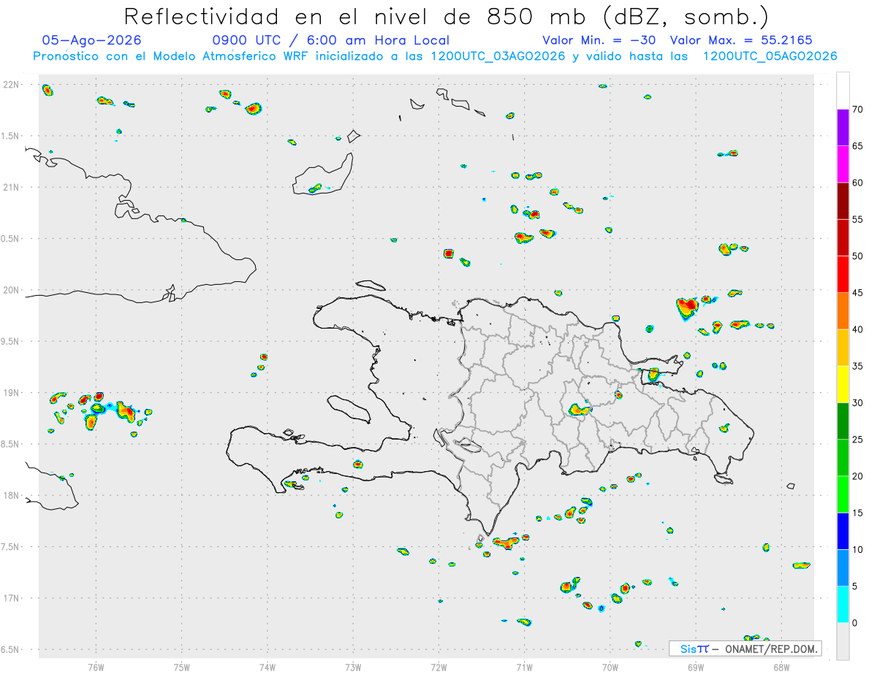The image size is (877, 677).
Task: Click the orange 40-45 dBZ color segment
Action: point(843,311)
